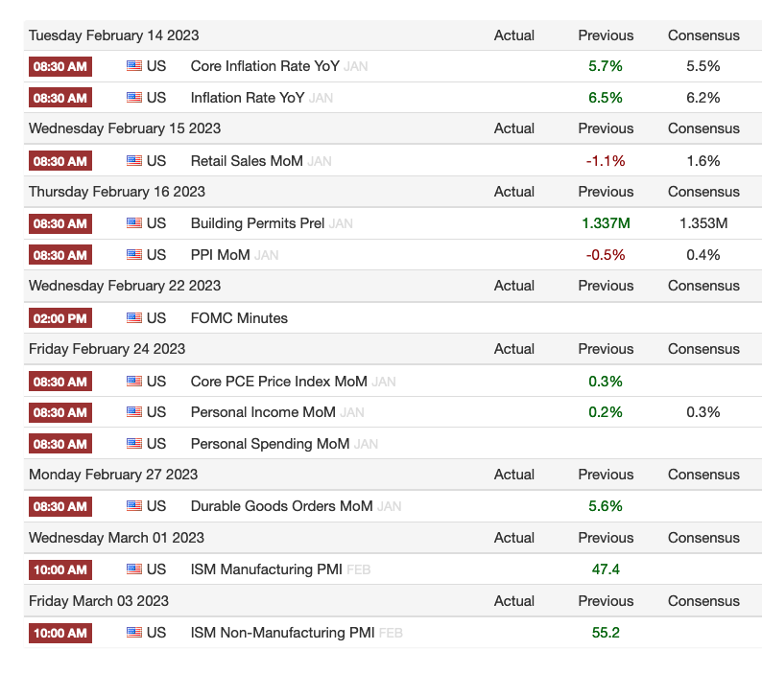Click 08:30 AM badge for Personal Spending MoM
Screen dimensions: 762x673
(60, 444)
